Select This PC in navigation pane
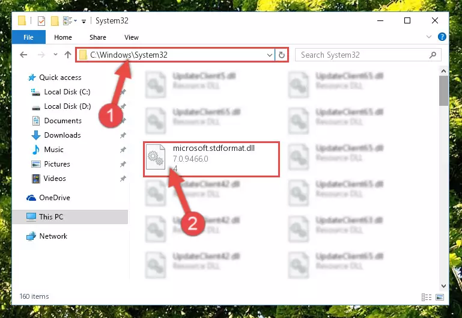 click(70, 217)
